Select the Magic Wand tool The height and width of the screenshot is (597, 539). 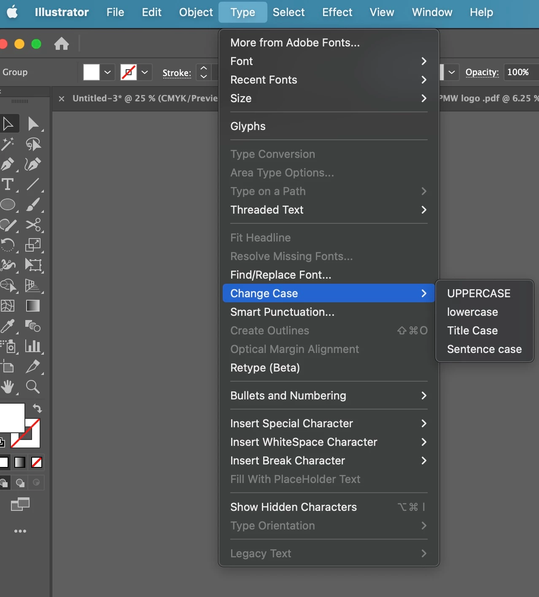(8, 144)
